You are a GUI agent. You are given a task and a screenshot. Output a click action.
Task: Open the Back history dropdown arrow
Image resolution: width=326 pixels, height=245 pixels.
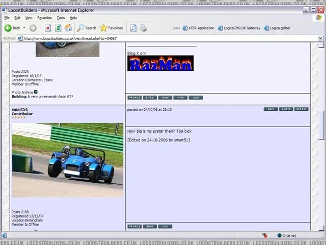point(24,28)
